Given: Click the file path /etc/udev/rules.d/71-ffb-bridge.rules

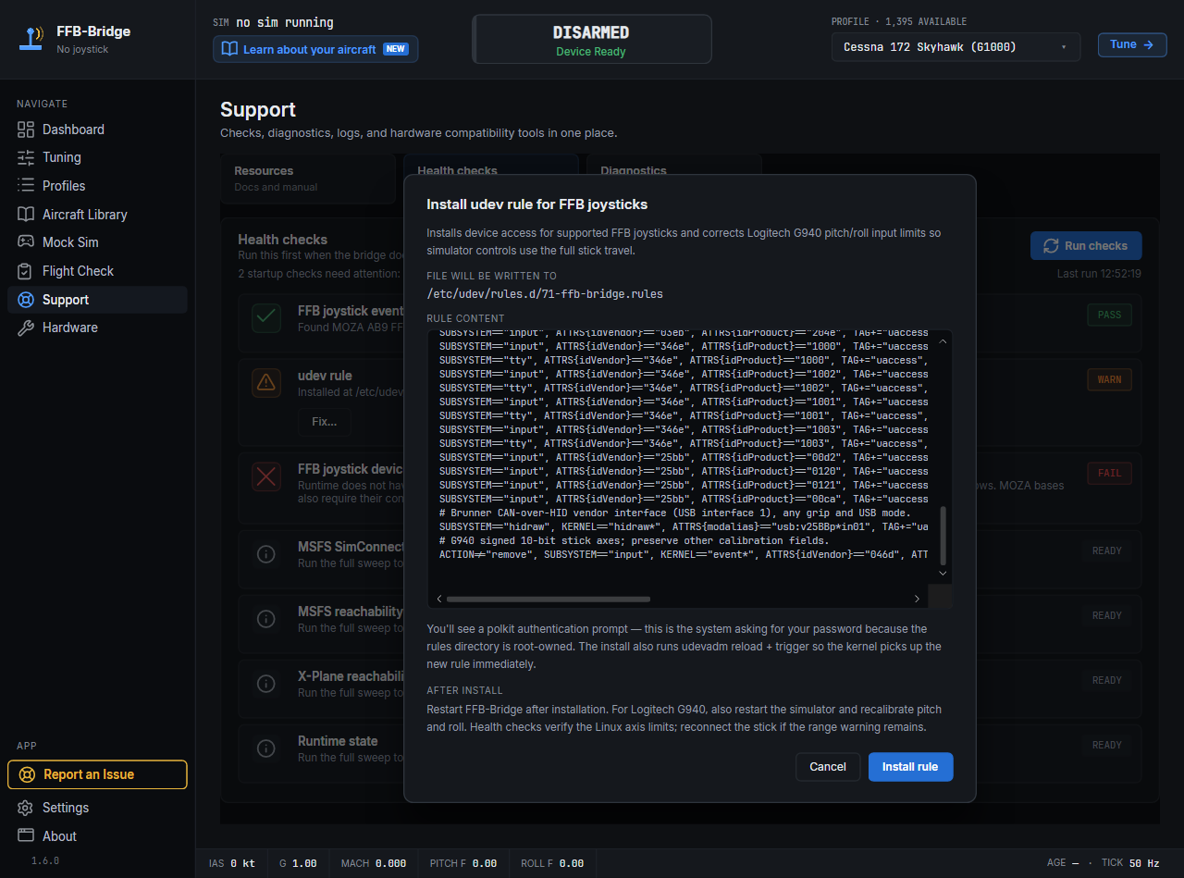Looking at the screenshot, I should coord(545,294).
